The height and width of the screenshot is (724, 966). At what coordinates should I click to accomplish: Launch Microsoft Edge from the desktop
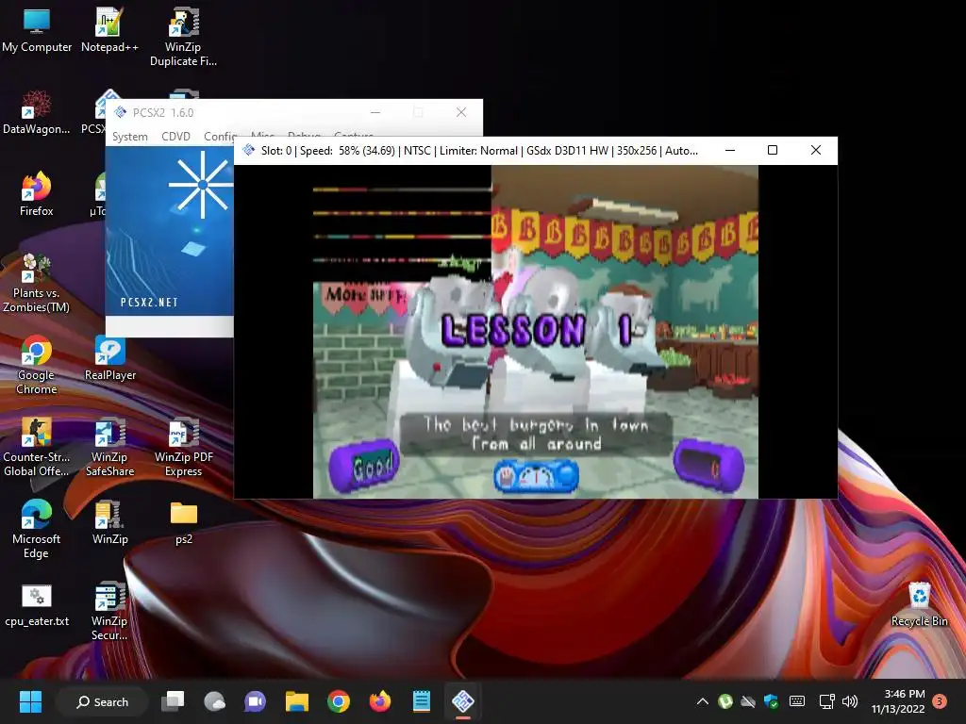(x=37, y=529)
